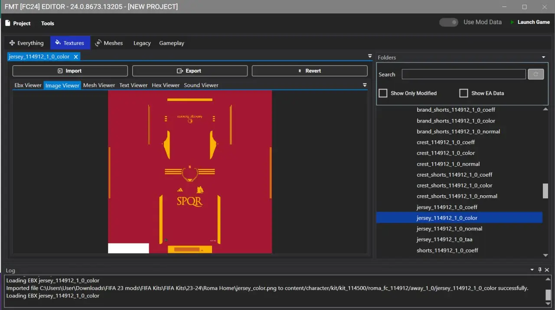Image resolution: width=555 pixels, height=310 pixels.
Task: Click the refresh search button
Action: click(x=535, y=74)
